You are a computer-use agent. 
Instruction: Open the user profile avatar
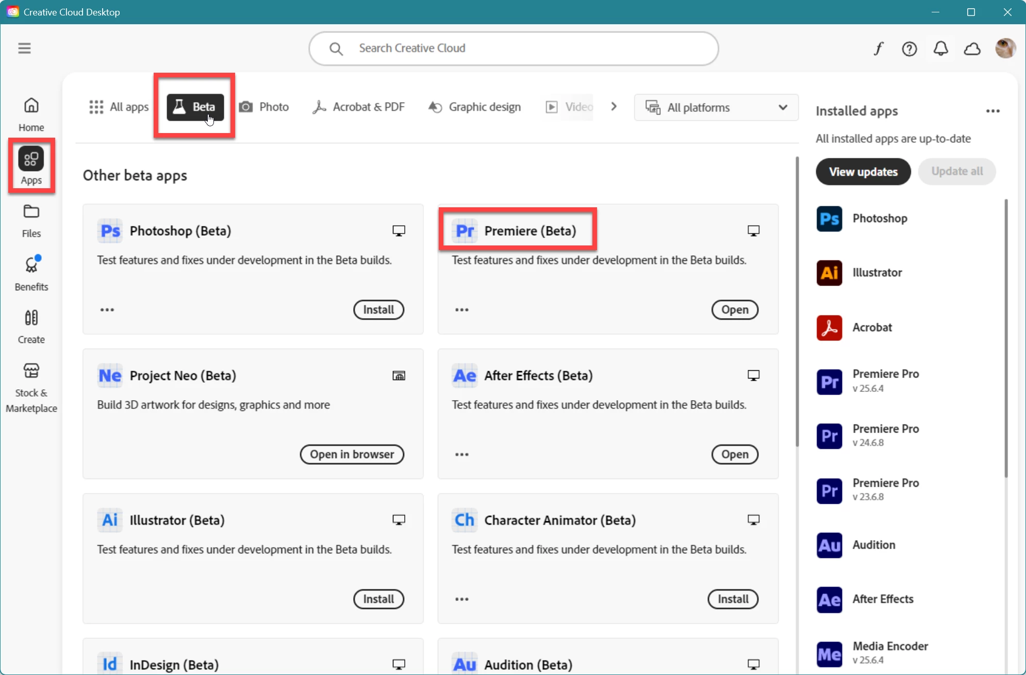pyautogui.click(x=1005, y=48)
